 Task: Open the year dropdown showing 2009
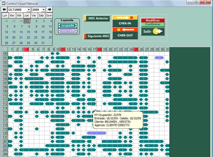pyautogui.click(x=44, y=10)
